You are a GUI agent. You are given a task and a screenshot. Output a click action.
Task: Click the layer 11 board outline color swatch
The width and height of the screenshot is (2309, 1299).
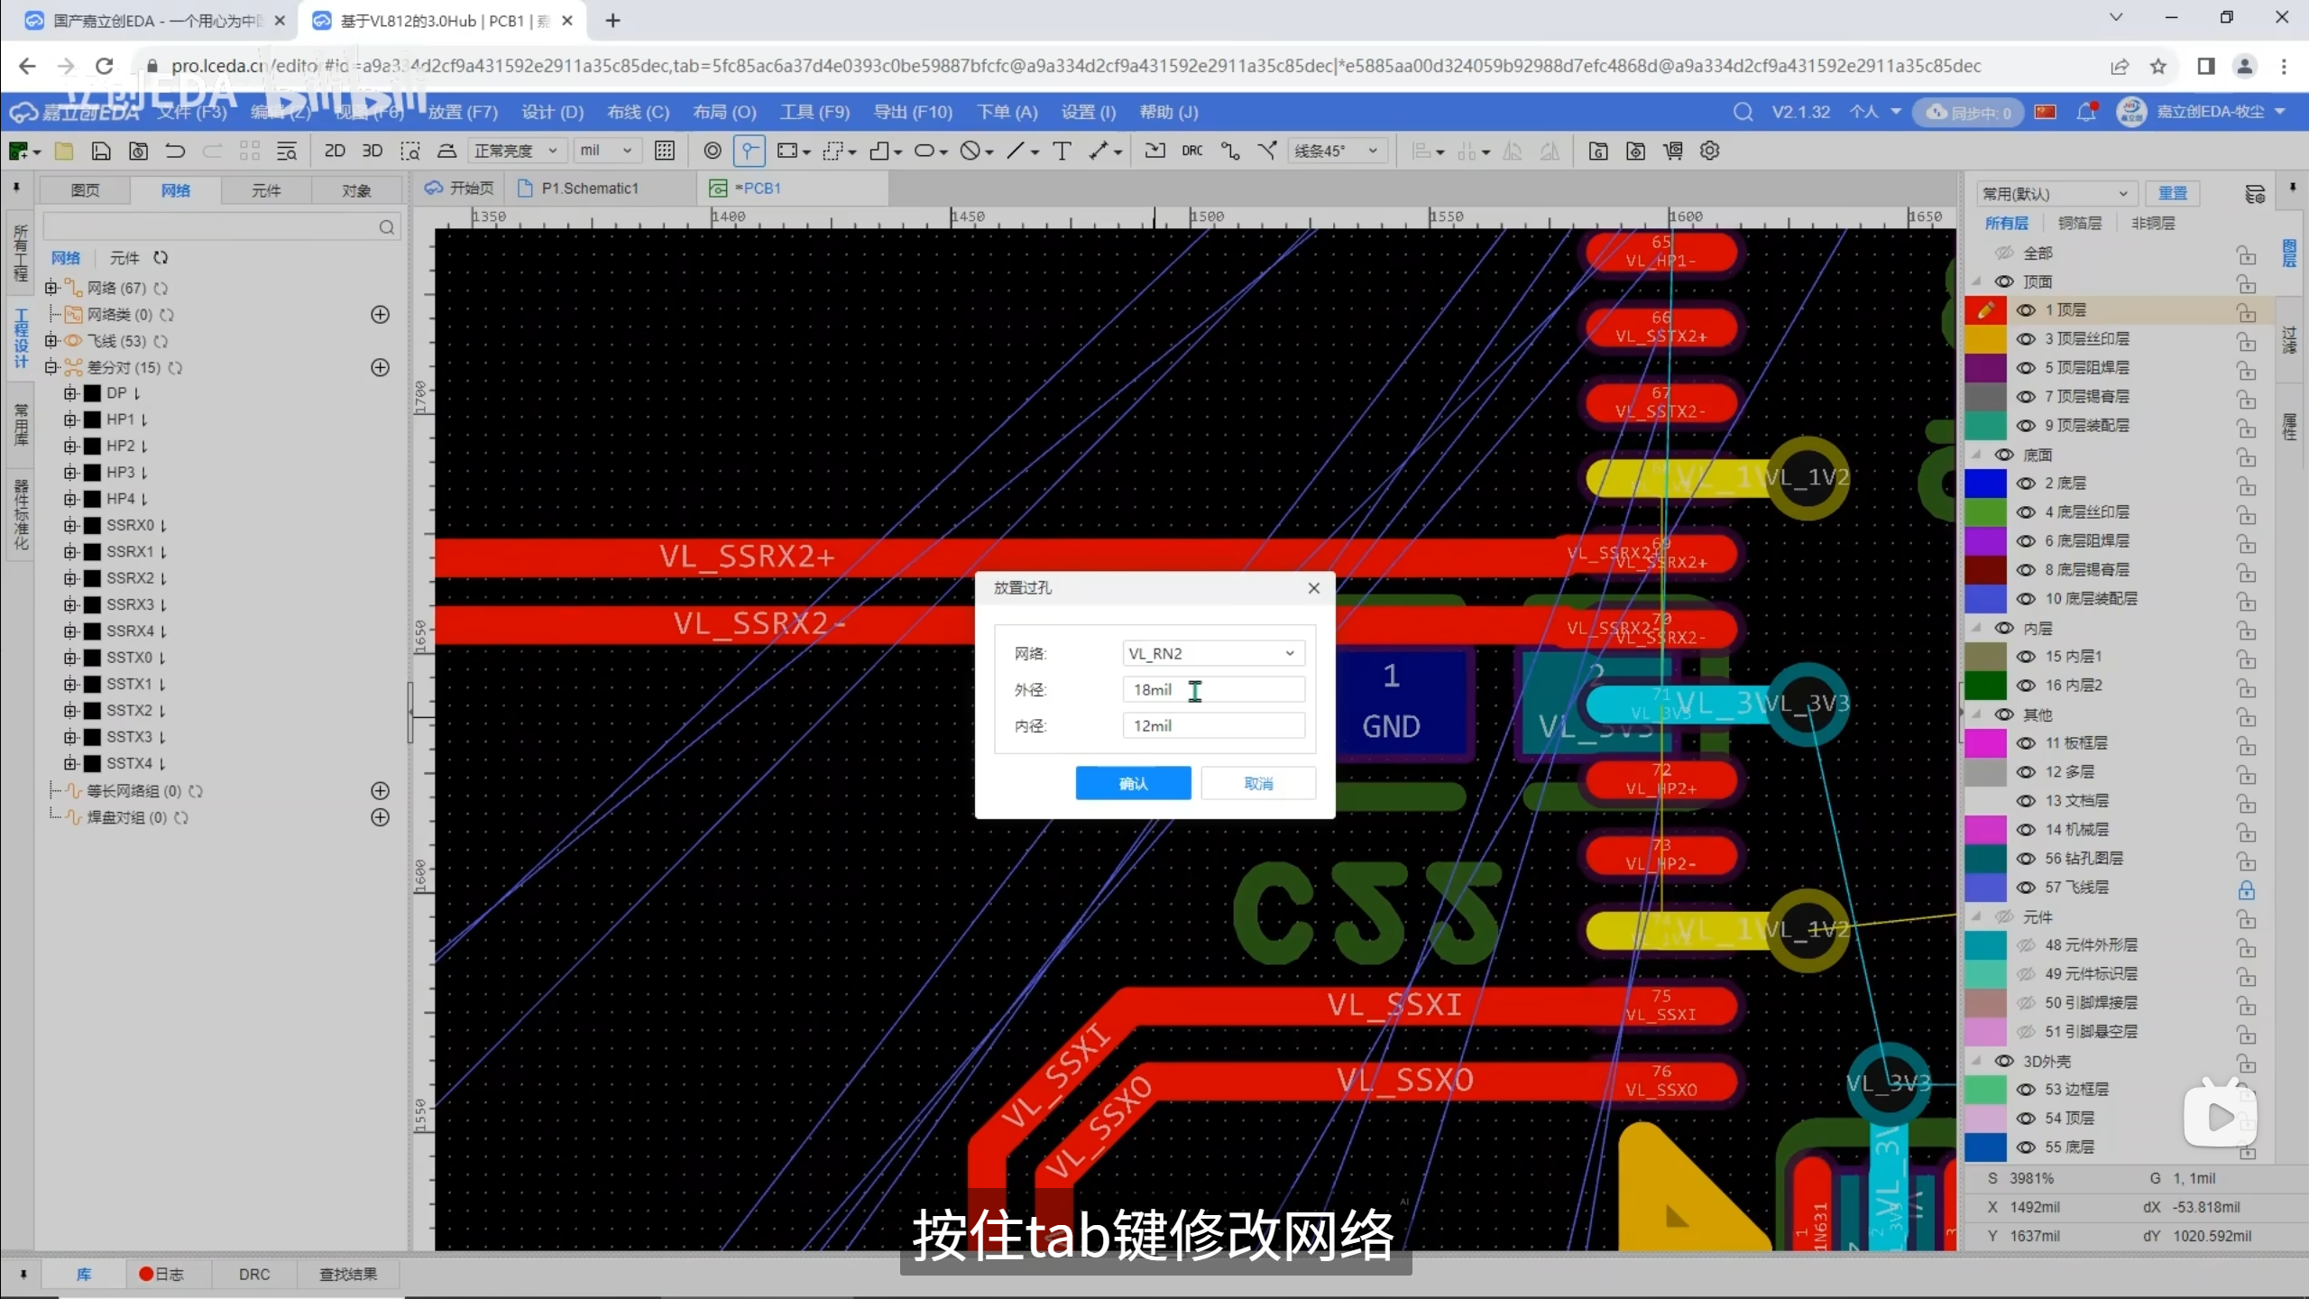point(1984,743)
